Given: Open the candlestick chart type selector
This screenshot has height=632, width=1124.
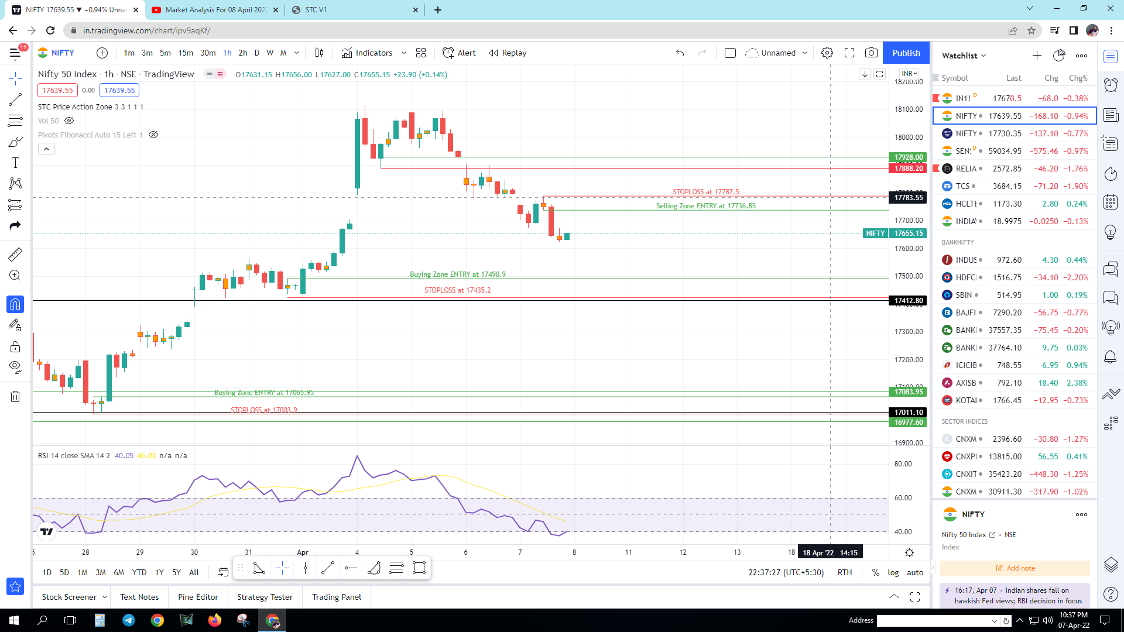Looking at the screenshot, I should point(319,53).
